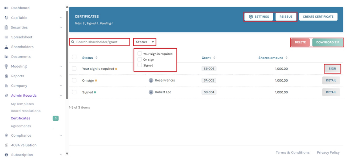Image resolution: width=347 pixels, height=161 pixels.
Task: Expand the Company chevron
Action: (61, 86)
